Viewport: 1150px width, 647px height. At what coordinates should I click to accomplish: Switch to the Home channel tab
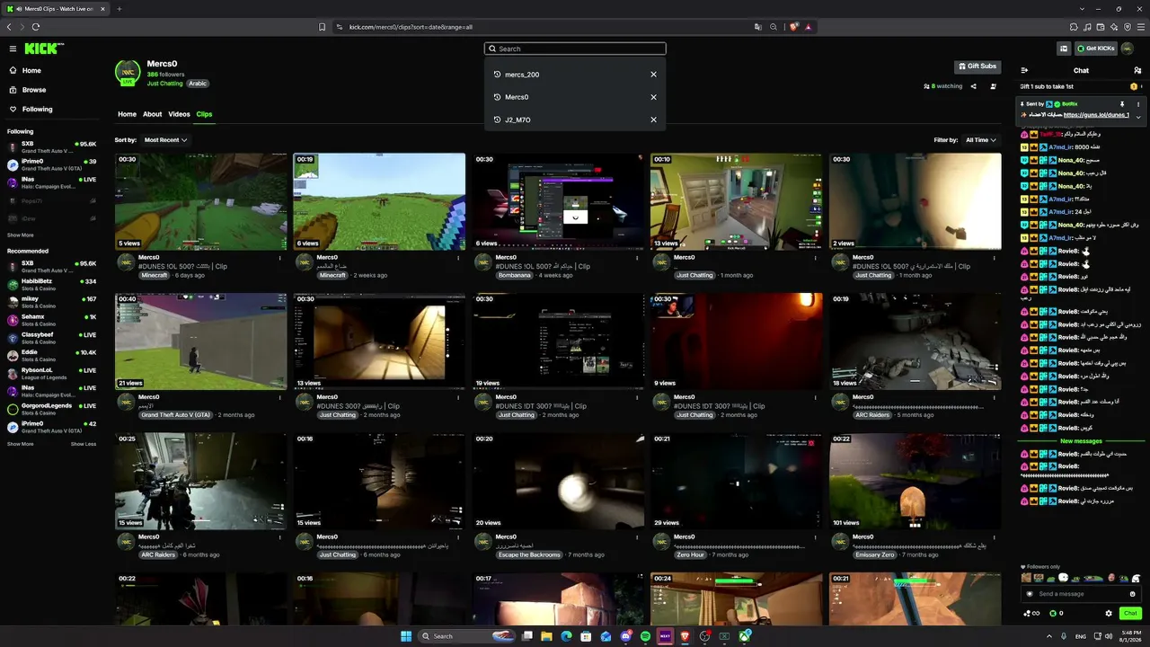point(127,114)
